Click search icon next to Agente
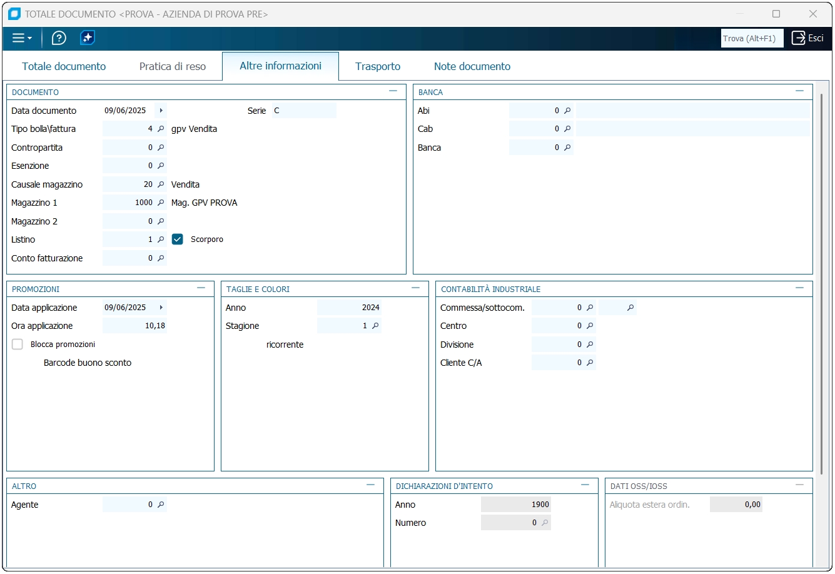 click(161, 505)
